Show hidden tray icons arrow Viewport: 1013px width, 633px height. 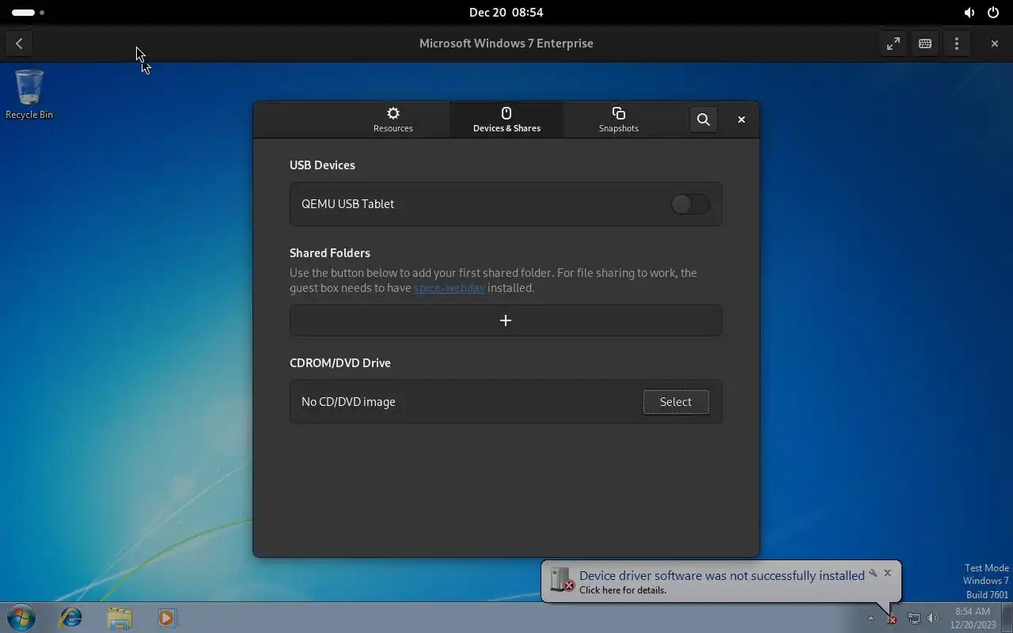871,618
